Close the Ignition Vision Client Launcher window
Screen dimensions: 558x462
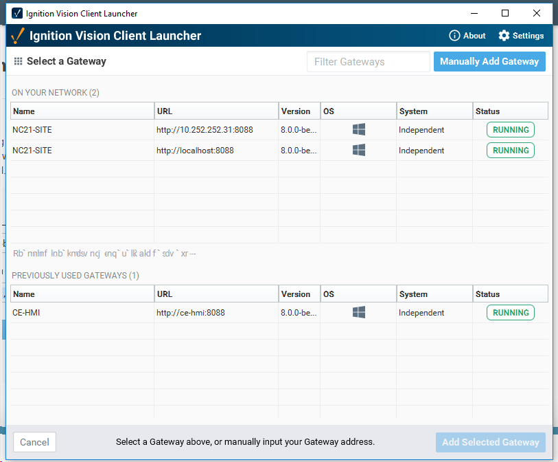tap(537, 14)
